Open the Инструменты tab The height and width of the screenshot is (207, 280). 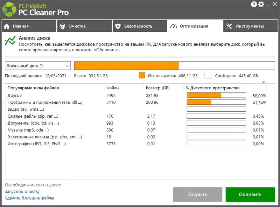(250, 26)
